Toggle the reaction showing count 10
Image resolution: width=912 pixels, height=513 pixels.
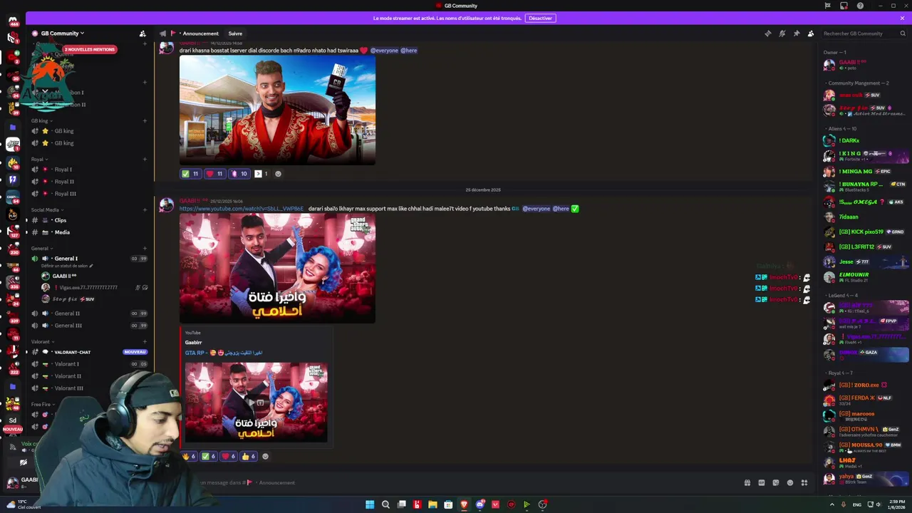239,174
